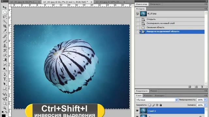Screen dimensions: 209x117
Task: Set history brush source to Инверсия выделенной области
Action: click(x=137, y=32)
